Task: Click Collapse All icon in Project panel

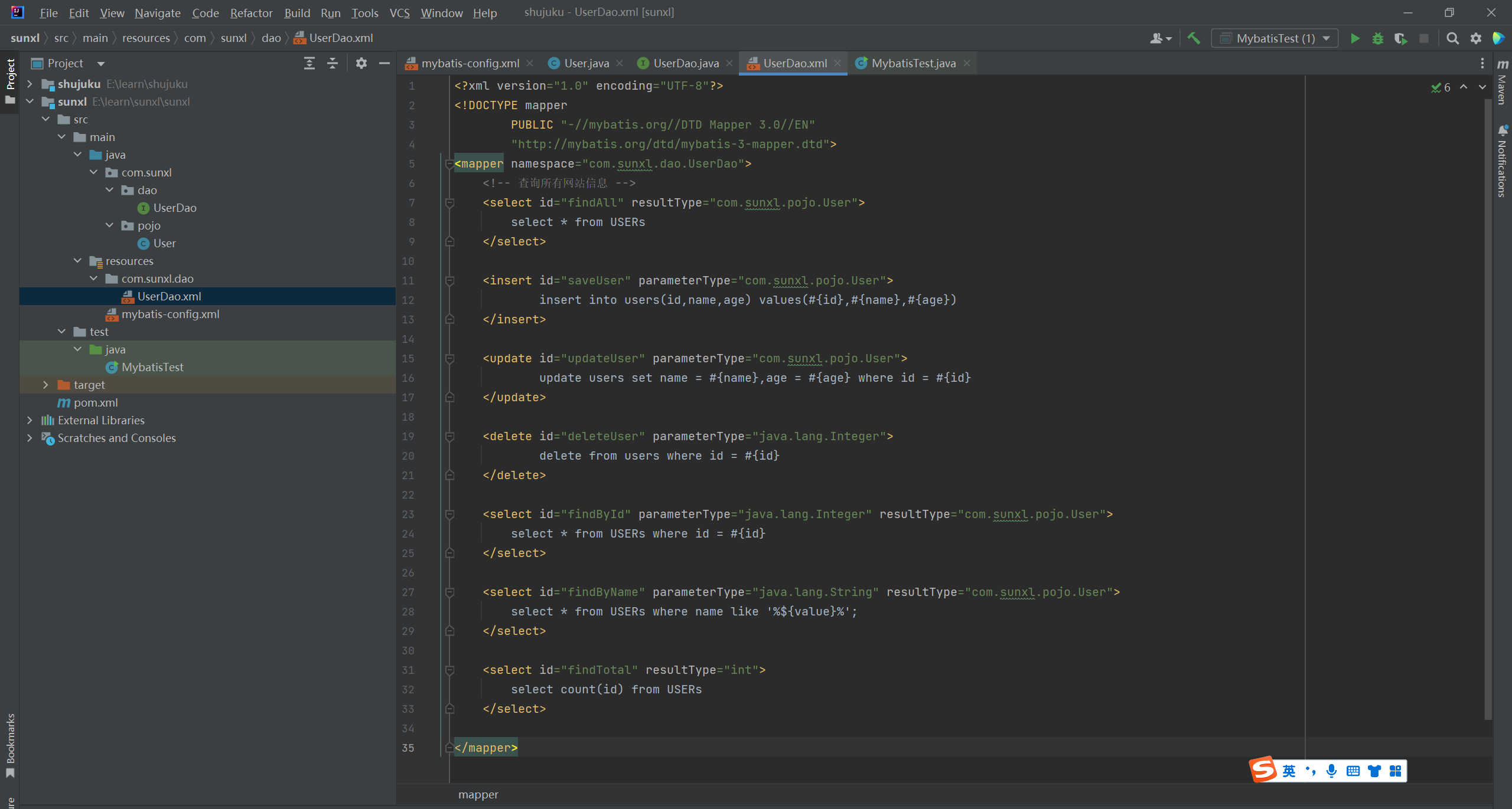Action: [333, 63]
